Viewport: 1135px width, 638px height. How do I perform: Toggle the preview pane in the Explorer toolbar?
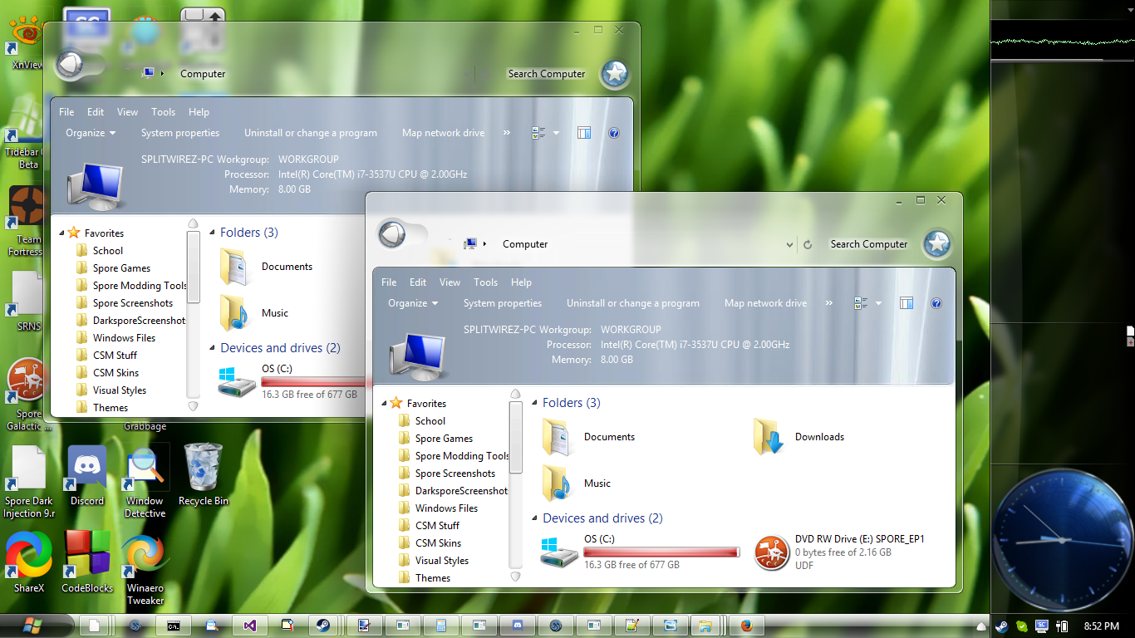906,303
